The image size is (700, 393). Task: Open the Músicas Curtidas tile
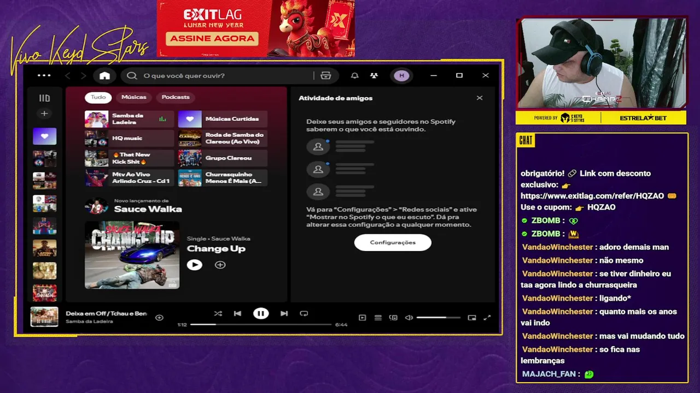(x=223, y=119)
